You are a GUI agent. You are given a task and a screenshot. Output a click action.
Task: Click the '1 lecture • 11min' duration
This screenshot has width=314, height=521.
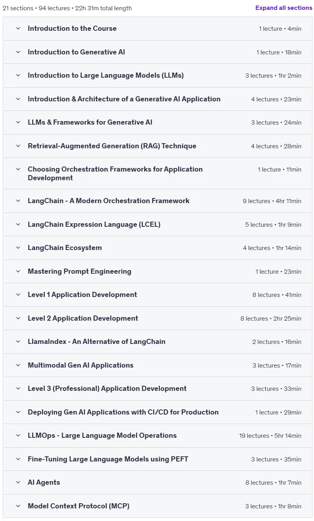[x=280, y=170]
